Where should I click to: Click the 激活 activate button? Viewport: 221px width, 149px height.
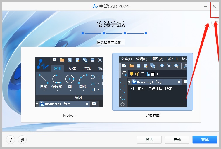click(x=149, y=140)
